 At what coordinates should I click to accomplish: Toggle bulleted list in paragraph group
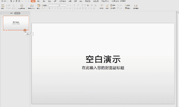(x=75, y=5)
